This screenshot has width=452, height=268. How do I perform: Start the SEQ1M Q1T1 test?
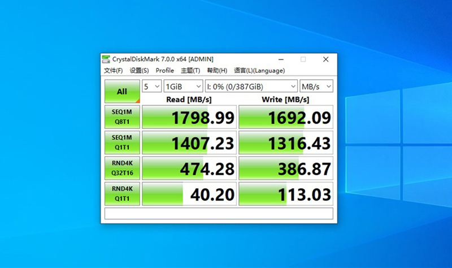(x=122, y=143)
